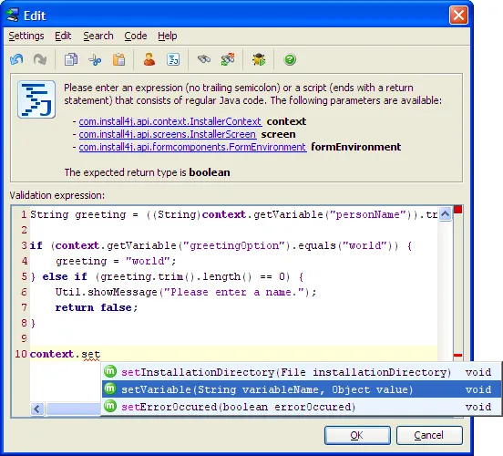Click the empty line 2
The image size is (503, 456).
coord(233,230)
